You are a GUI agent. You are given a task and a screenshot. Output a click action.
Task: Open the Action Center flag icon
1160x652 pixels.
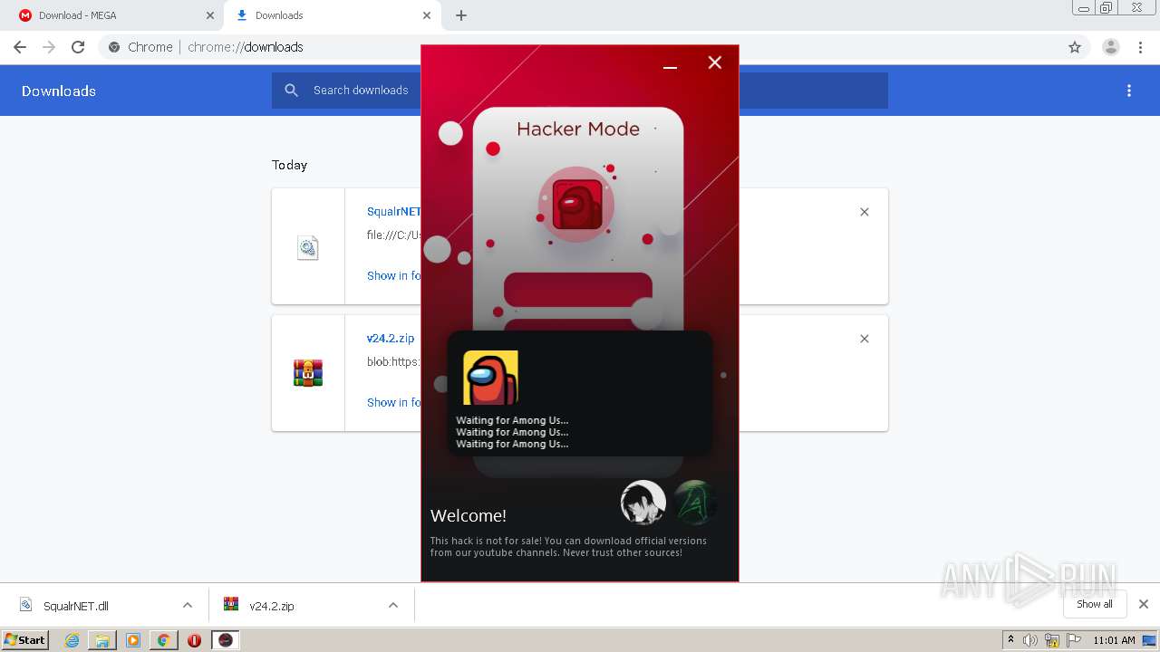click(1074, 640)
